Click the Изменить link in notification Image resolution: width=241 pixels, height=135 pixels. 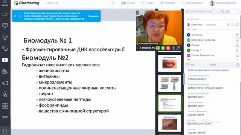coord(94,16)
